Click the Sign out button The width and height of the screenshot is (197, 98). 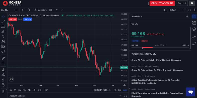182,3
